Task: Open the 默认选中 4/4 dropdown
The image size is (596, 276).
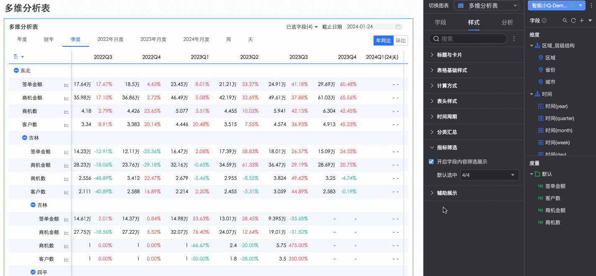Action: click(489, 175)
